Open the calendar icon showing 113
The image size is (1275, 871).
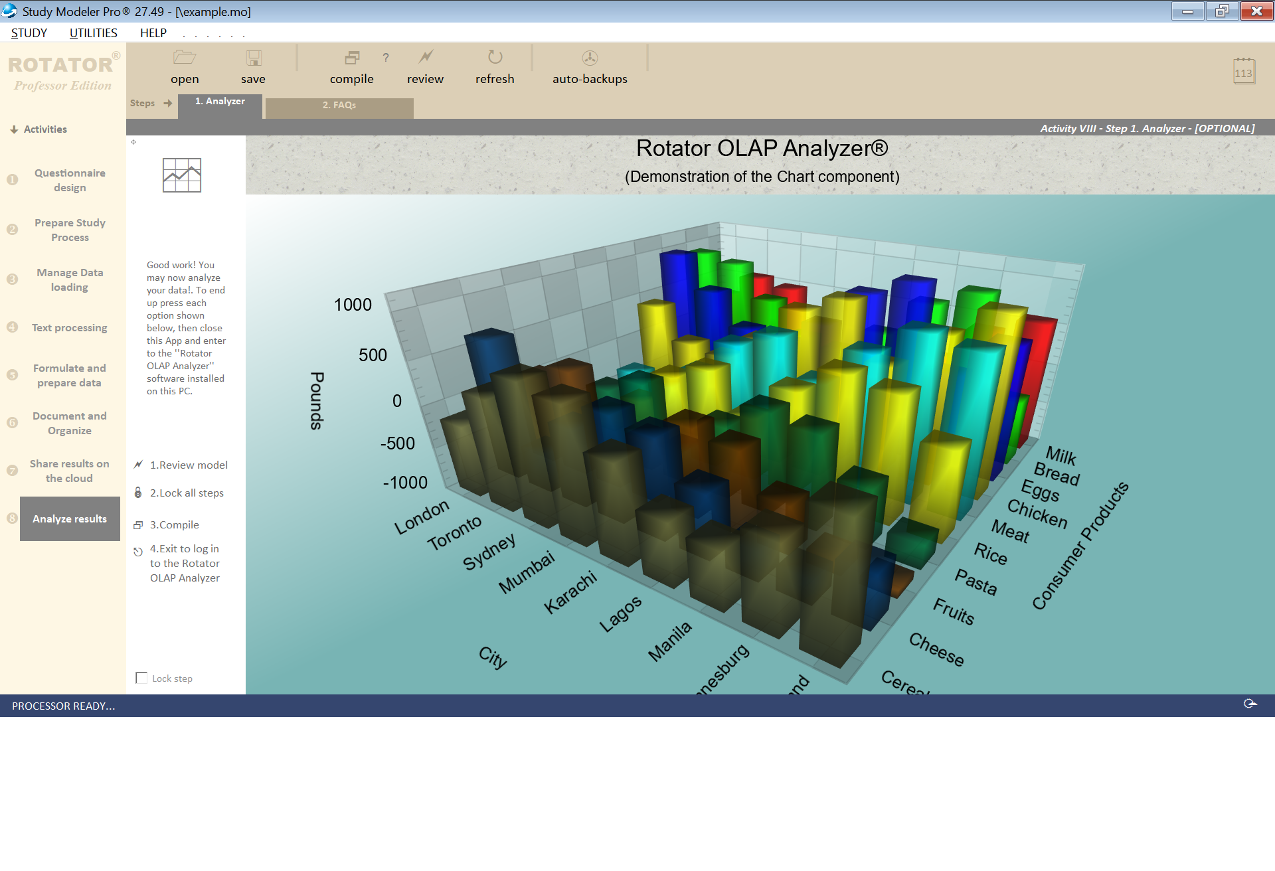click(x=1244, y=71)
